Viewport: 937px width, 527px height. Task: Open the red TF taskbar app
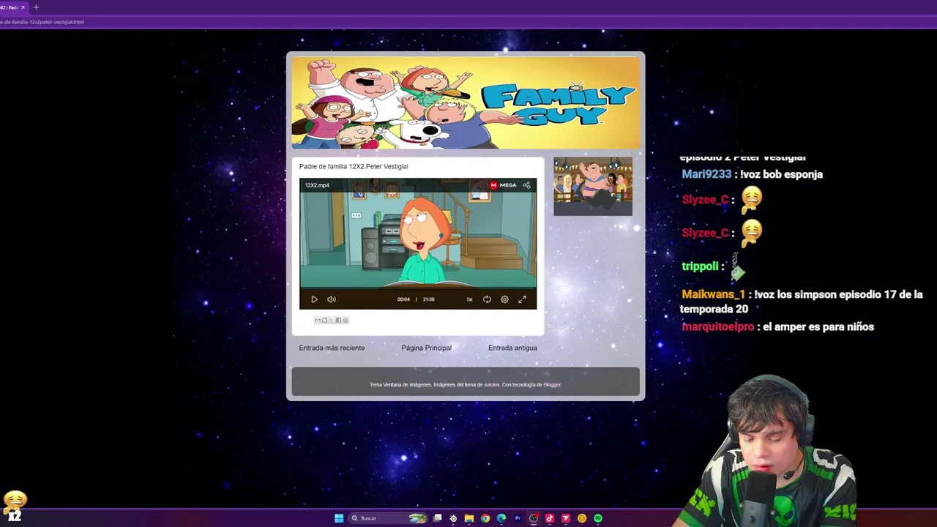click(x=566, y=518)
